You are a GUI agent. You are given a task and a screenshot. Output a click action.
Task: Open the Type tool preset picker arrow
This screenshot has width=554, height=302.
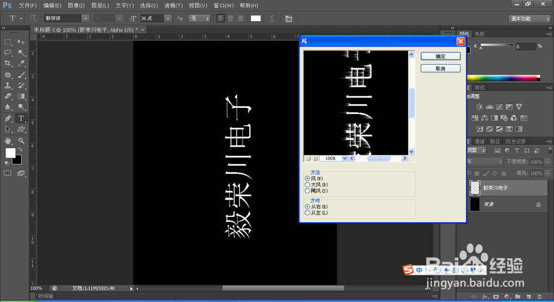tap(21, 18)
